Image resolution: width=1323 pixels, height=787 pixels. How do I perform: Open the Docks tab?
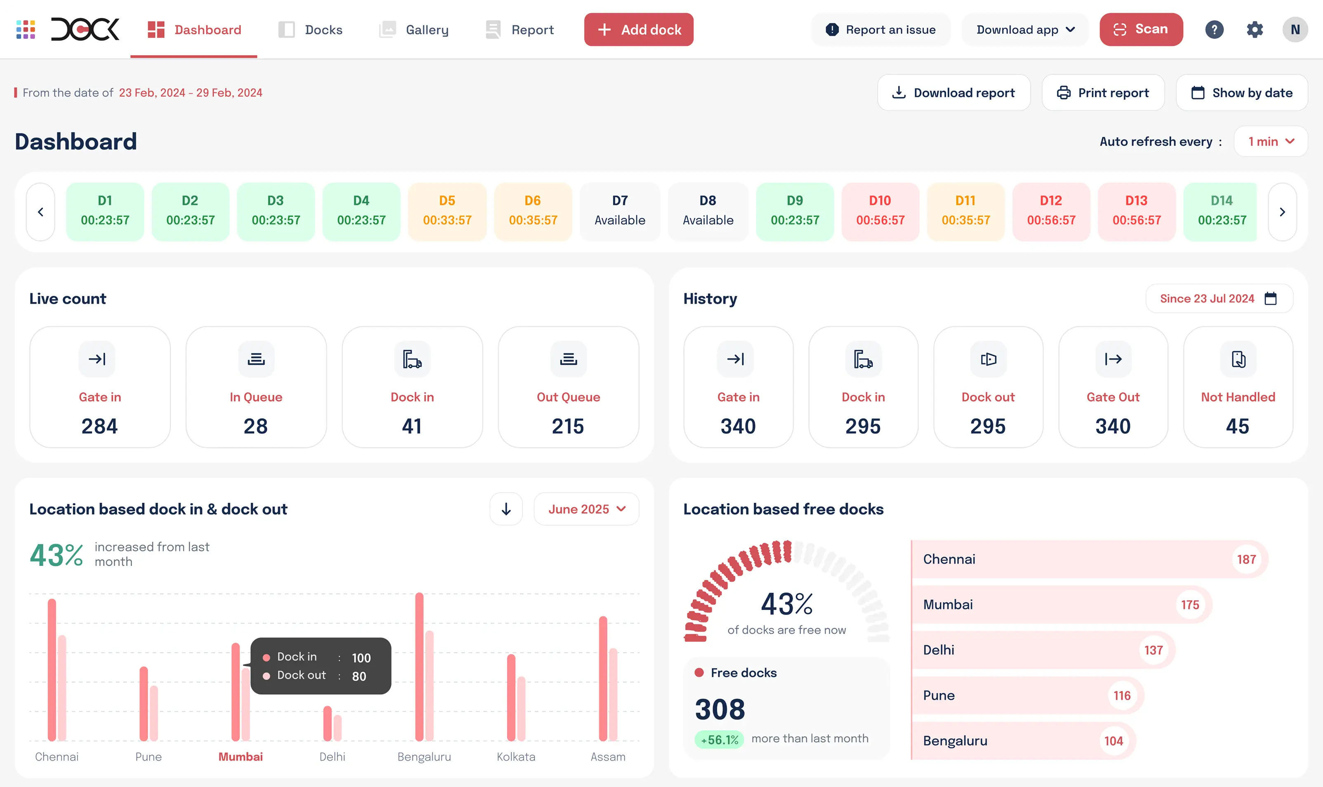(x=310, y=30)
